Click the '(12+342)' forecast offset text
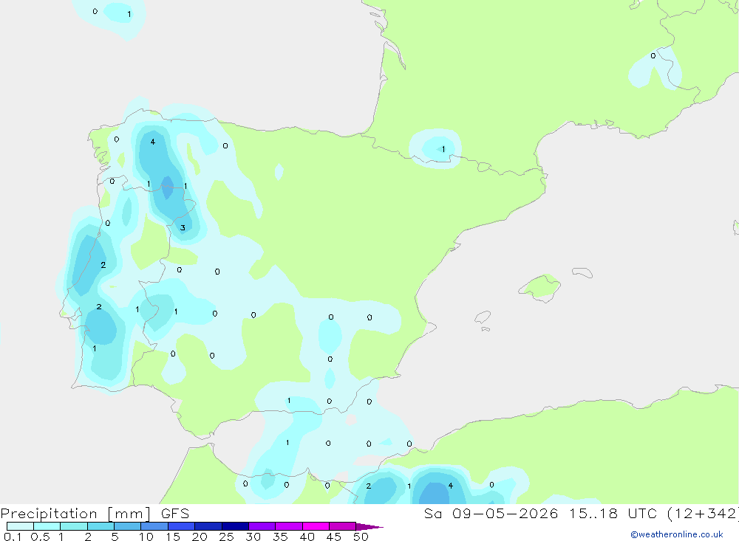 click(x=703, y=514)
